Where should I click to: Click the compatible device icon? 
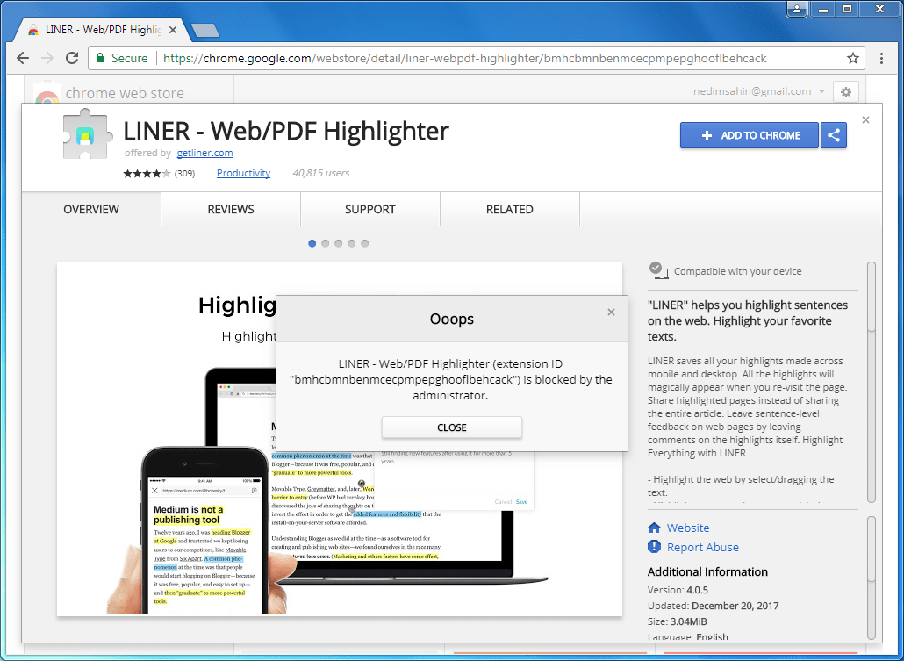pyautogui.click(x=658, y=270)
